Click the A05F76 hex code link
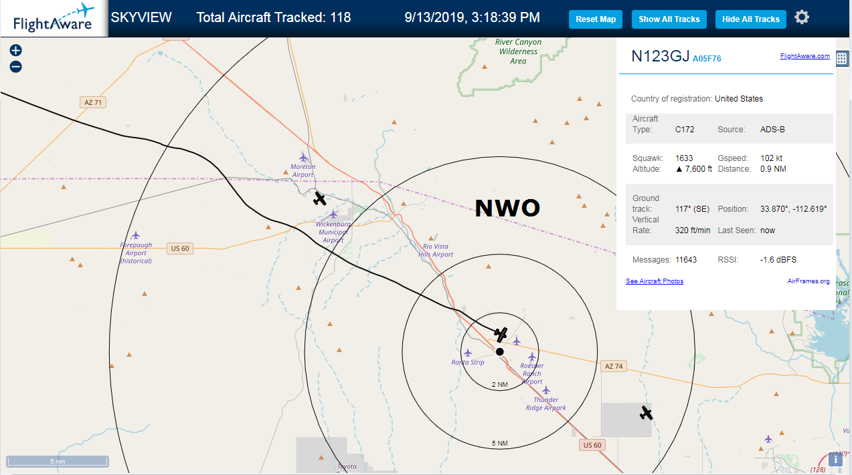 (707, 59)
